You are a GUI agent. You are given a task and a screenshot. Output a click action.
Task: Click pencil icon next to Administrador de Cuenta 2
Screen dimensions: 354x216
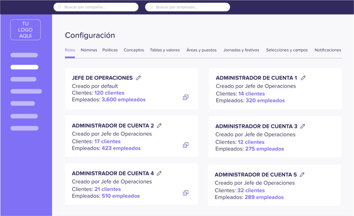159,125
